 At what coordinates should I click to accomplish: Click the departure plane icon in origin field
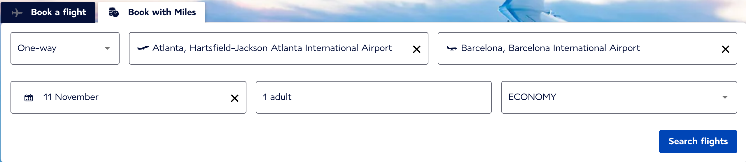(143, 48)
